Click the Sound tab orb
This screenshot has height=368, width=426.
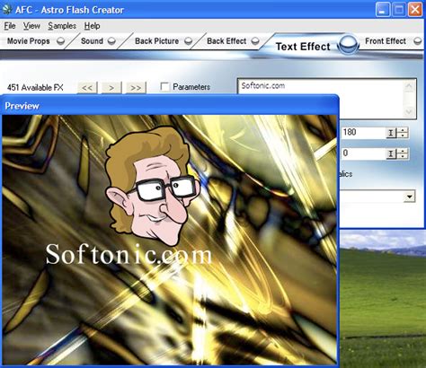[x=111, y=41]
